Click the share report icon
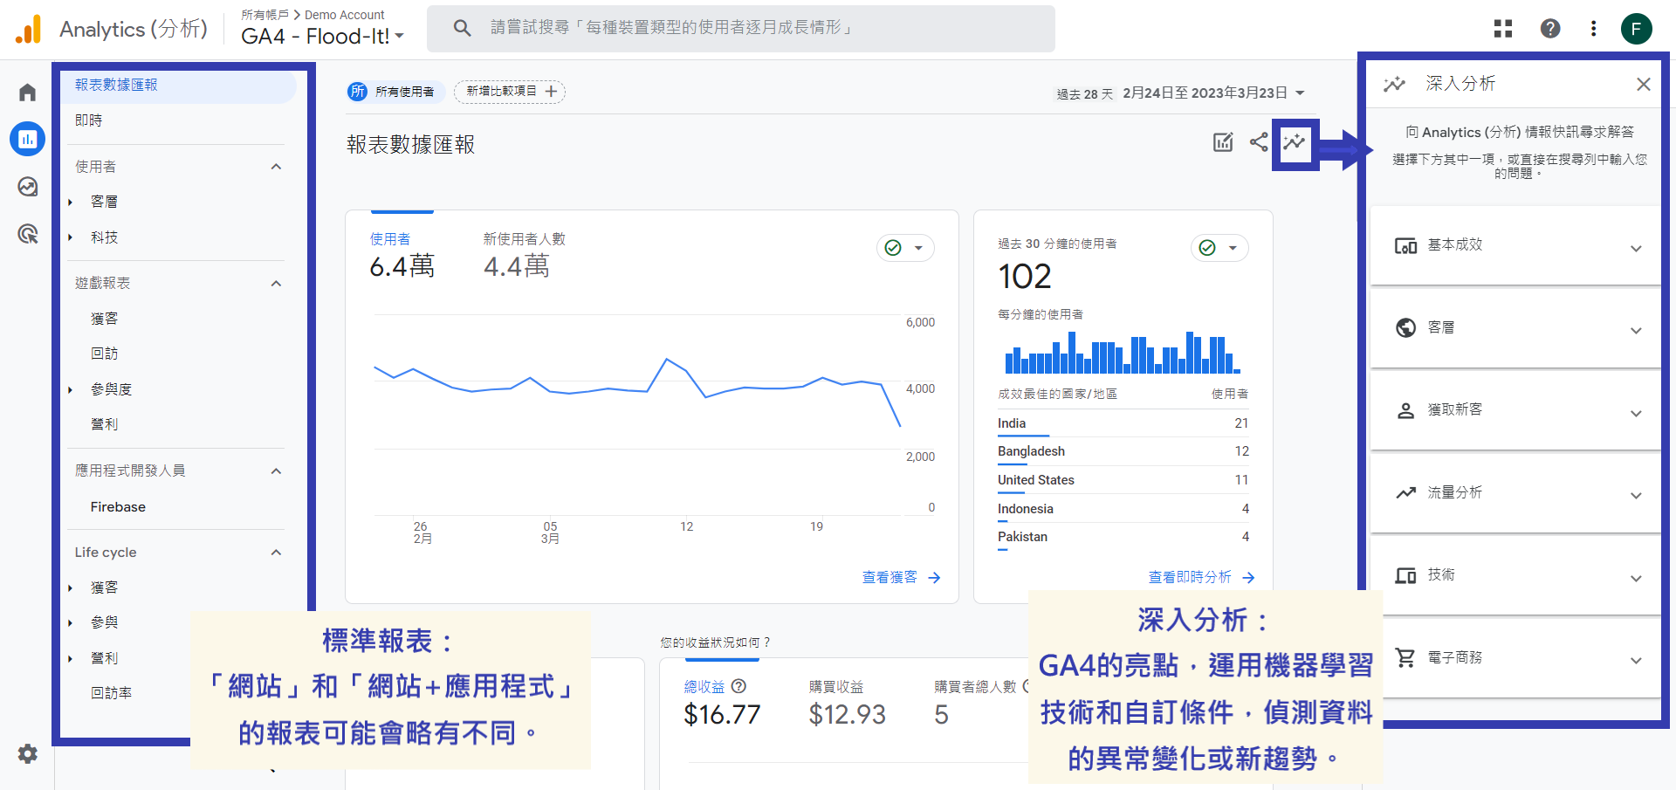The height and width of the screenshot is (790, 1676). [1259, 142]
